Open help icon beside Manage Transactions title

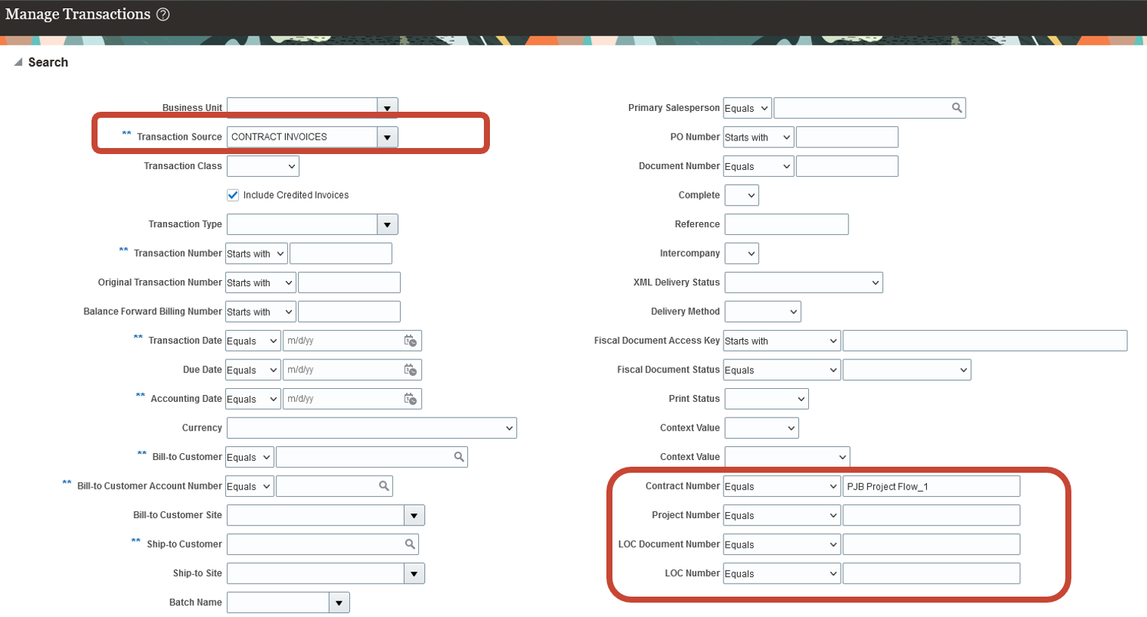(x=163, y=14)
